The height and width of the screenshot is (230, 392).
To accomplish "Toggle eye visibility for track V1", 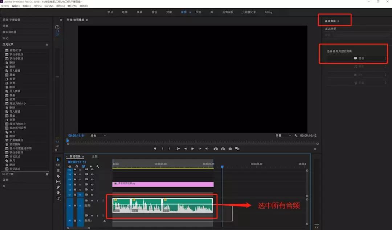I will 92,195.
